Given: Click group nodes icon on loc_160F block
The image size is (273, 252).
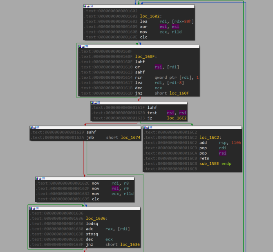Looking at the screenshot, I should coord(87,46).
